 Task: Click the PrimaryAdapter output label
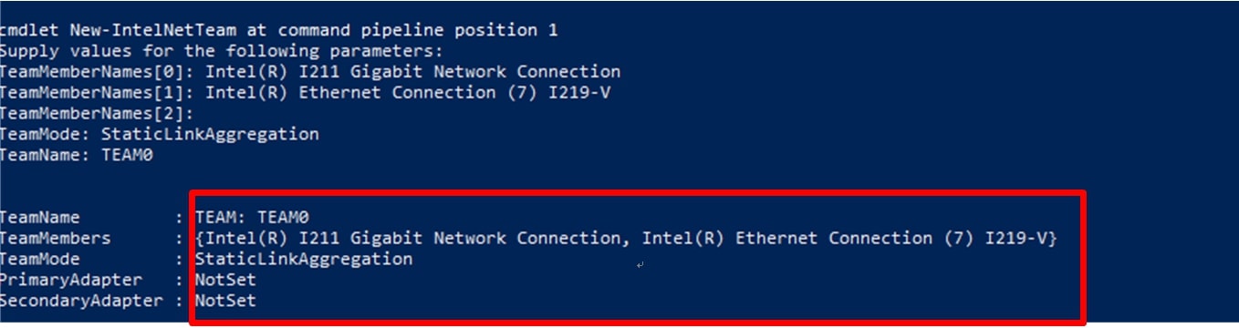pyautogui.click(x=71, y=280)
